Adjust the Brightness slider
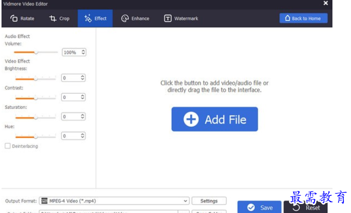The width and height of the screenshot is (351, 213). click(x=36, y=78)
